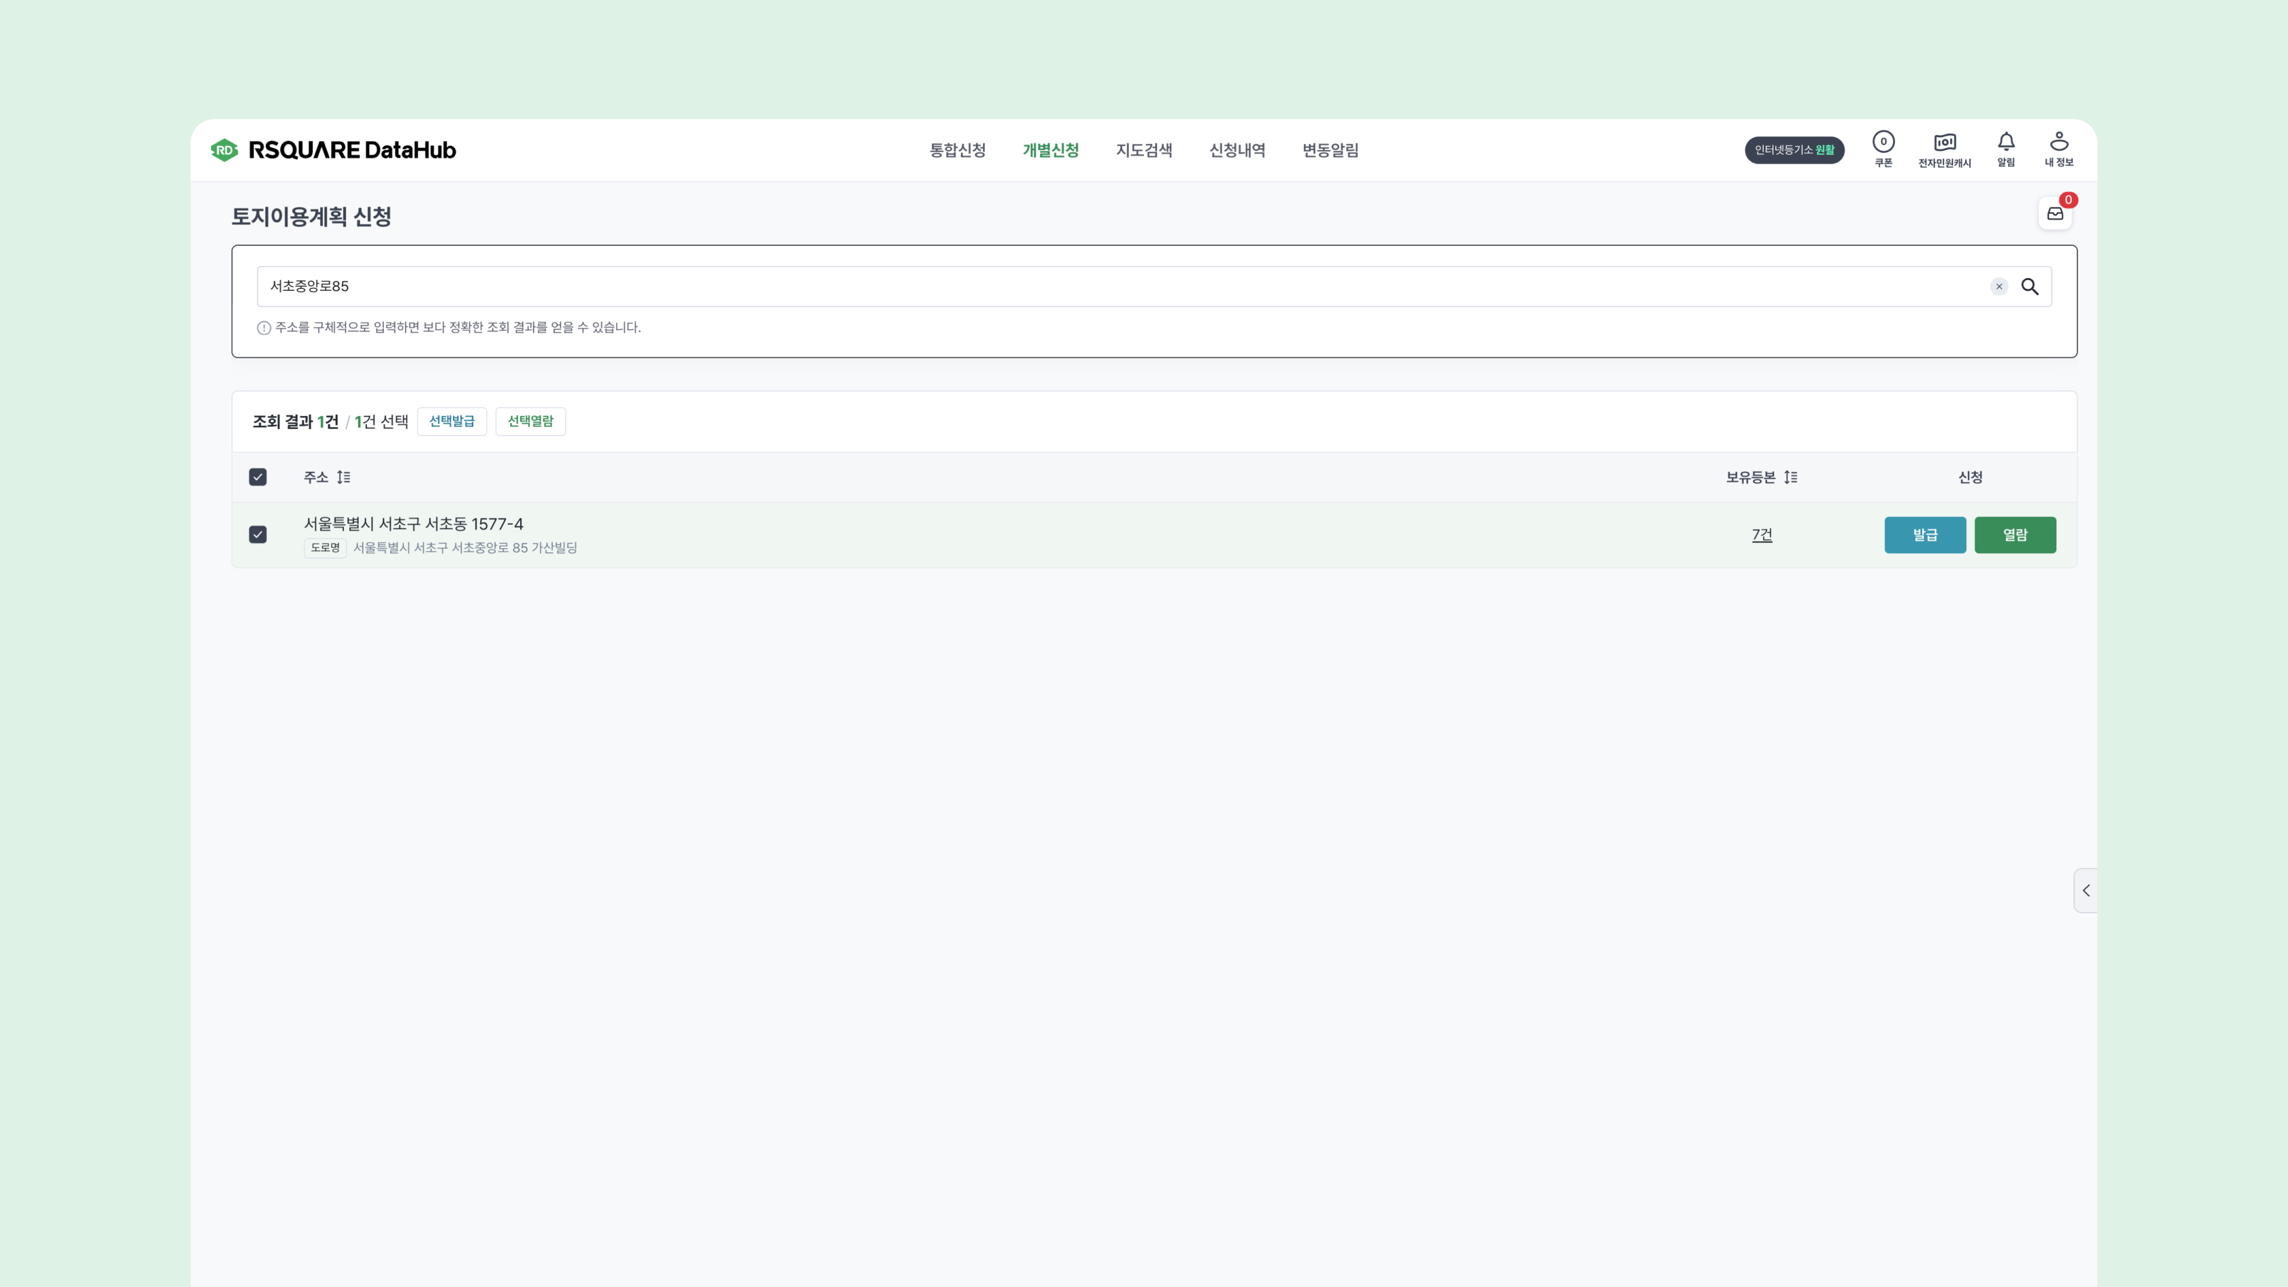Image resolution: width=2288 pixels, height=1287 pixels.
Task: Click the RSQUARE DataHub logo
Action: 333,150
